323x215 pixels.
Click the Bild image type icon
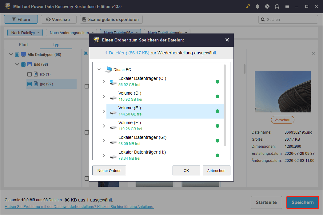point(30,64)
